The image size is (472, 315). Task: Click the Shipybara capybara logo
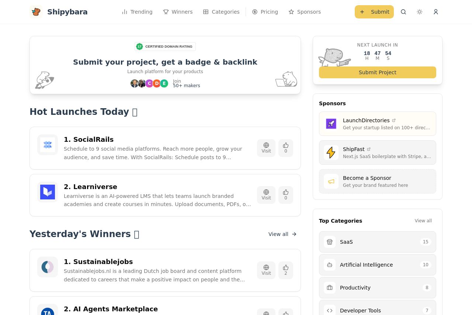point(36,12)
